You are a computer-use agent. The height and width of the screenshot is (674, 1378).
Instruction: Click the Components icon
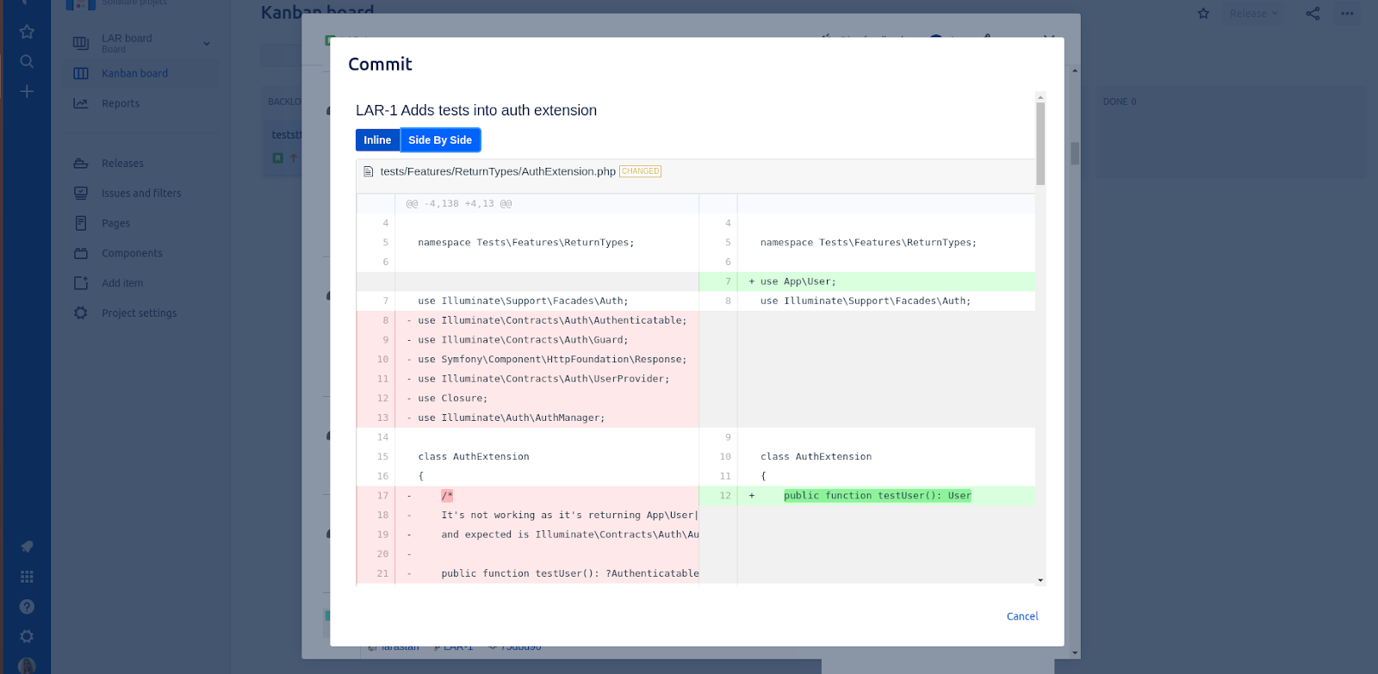coord(81,253)
